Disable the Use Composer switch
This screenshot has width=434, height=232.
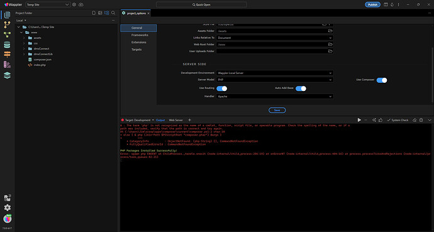click(382, 80)
